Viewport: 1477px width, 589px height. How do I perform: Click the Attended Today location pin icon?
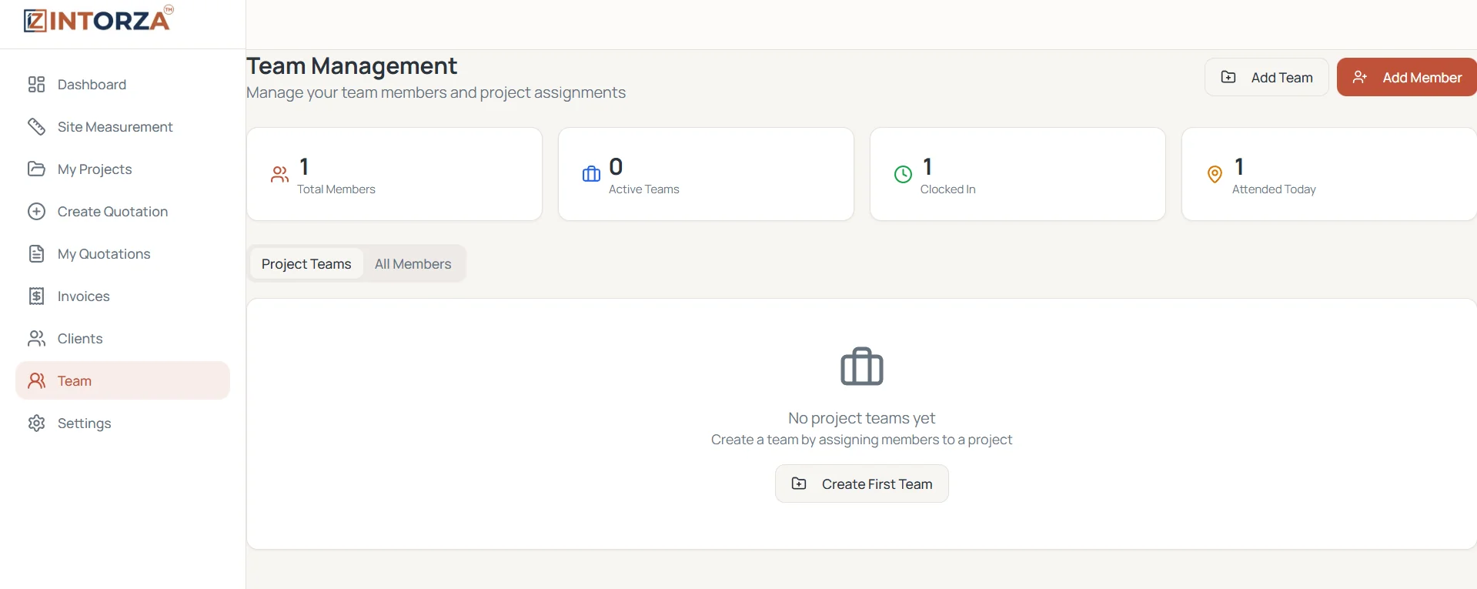tap(1215, 175)
